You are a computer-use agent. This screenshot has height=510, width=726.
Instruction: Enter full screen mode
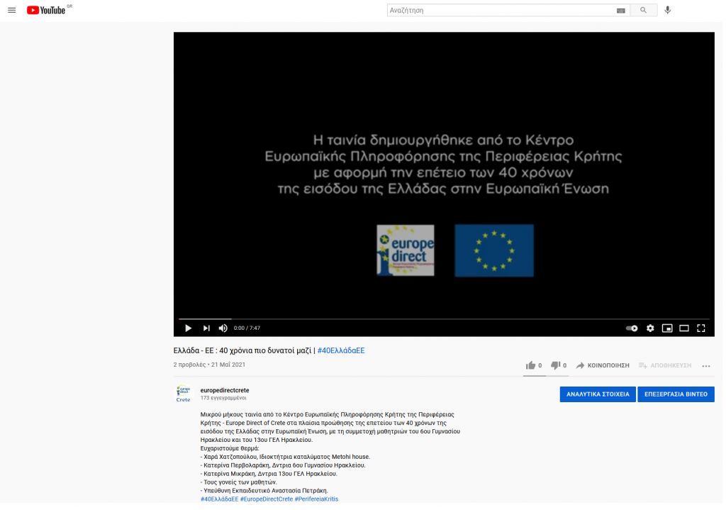click(701, 328)
